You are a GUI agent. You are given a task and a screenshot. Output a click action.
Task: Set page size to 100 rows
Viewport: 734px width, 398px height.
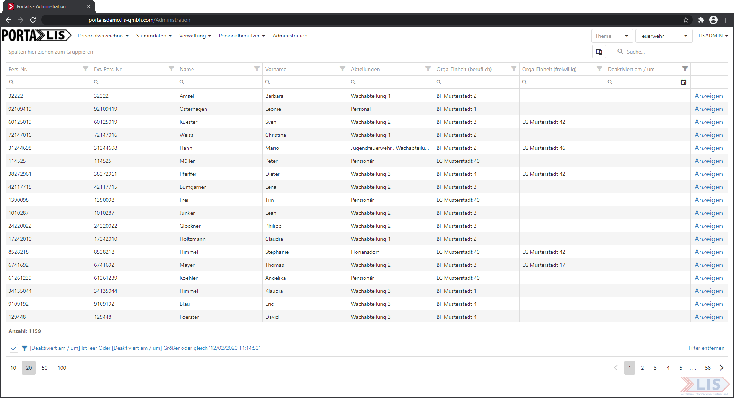[x=62, y=368]
